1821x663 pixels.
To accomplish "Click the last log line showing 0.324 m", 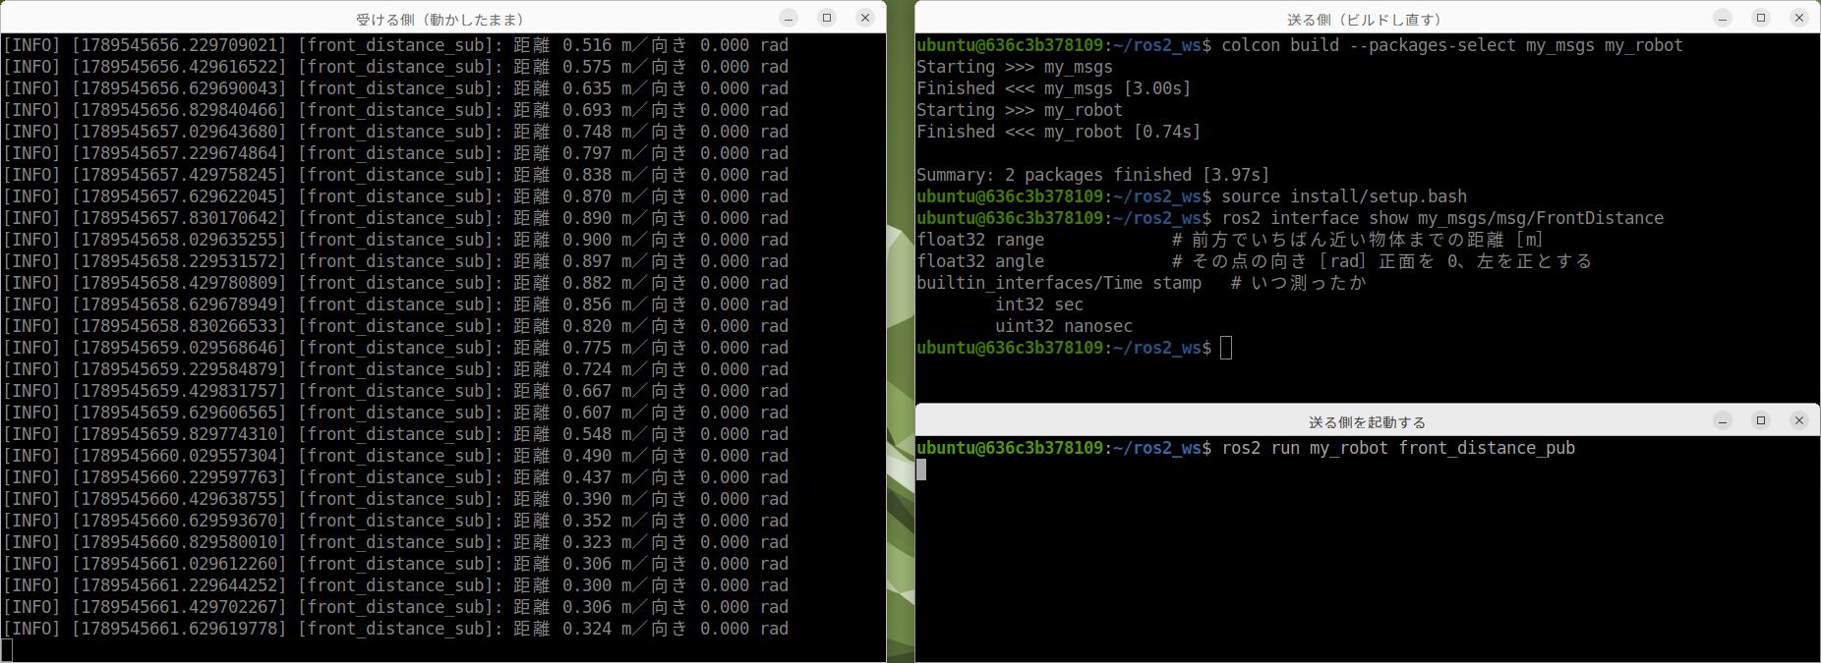I will [395, 629].
